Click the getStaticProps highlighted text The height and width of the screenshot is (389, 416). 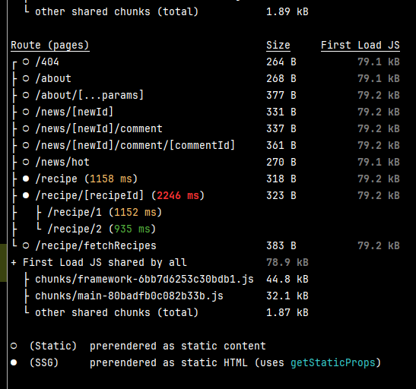point(333,362)
